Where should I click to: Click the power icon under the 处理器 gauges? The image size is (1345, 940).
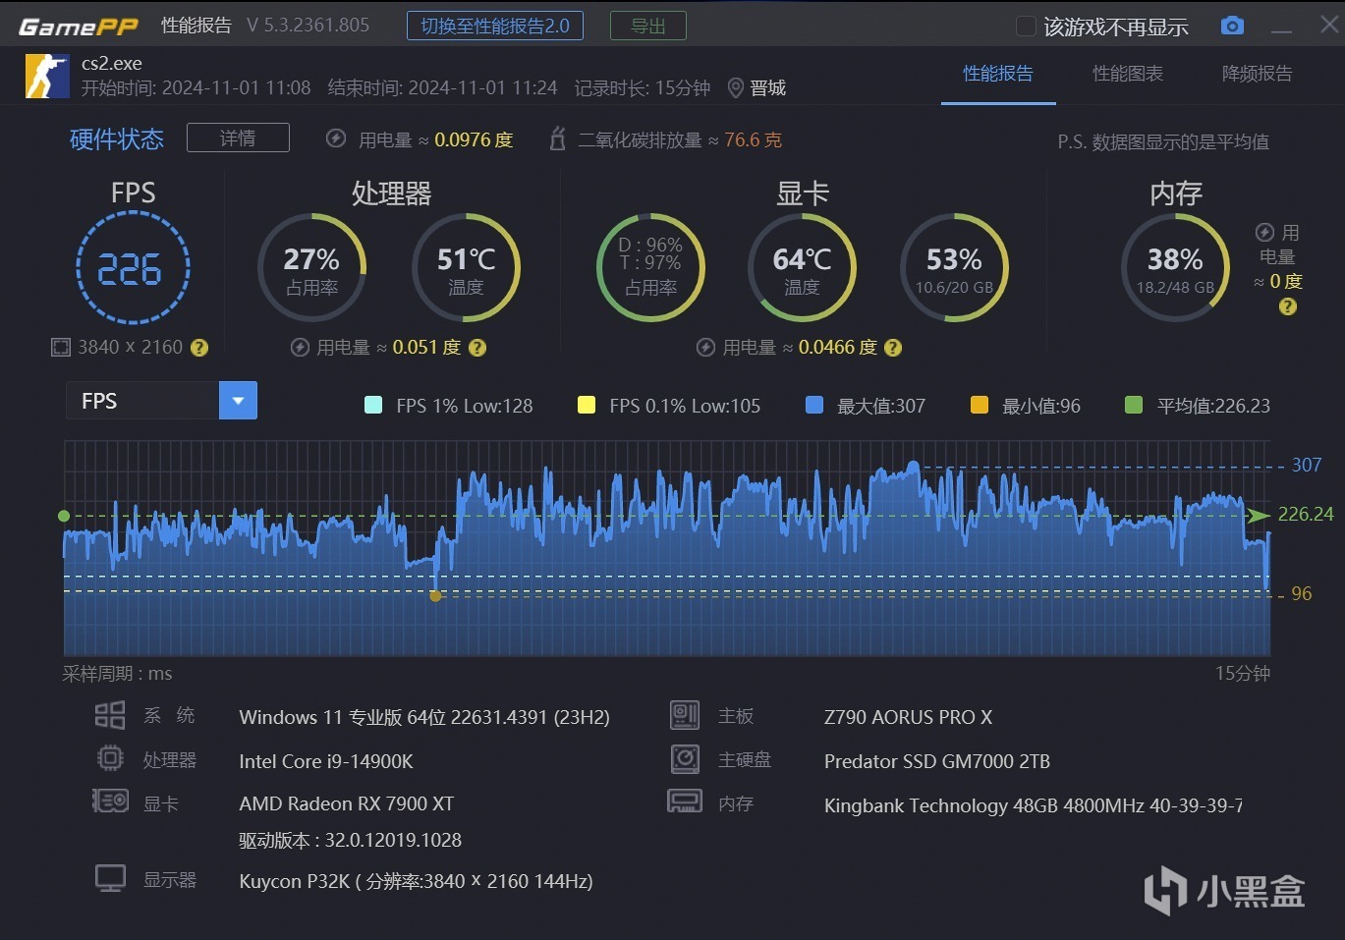pyautogui.click(x=301, y=347)
